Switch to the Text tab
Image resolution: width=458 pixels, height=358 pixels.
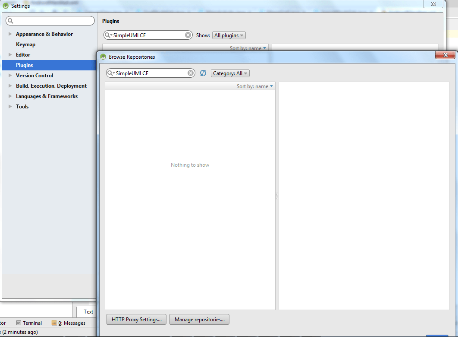pos(88,311)
